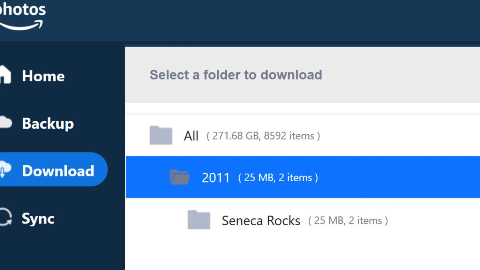Click the Amazon smile arrow logo
480x270 pixels.
(x=22, y=25)
